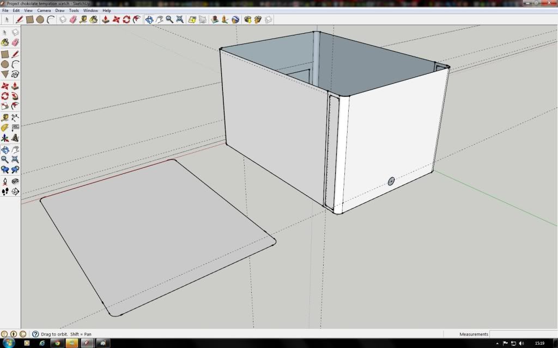Select the Position Camera tool
The image size is (558, 348).
(5, 182)
